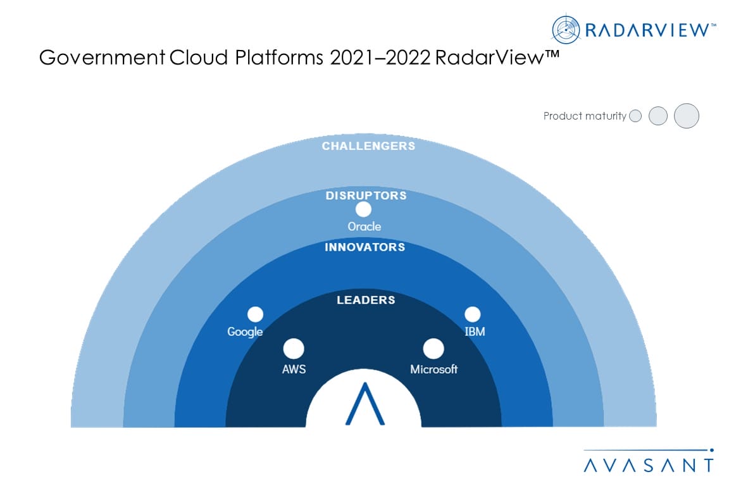Select the Google vendor circle marker
The width and height of the screenshot is (729, 486).
coord(255,315)
